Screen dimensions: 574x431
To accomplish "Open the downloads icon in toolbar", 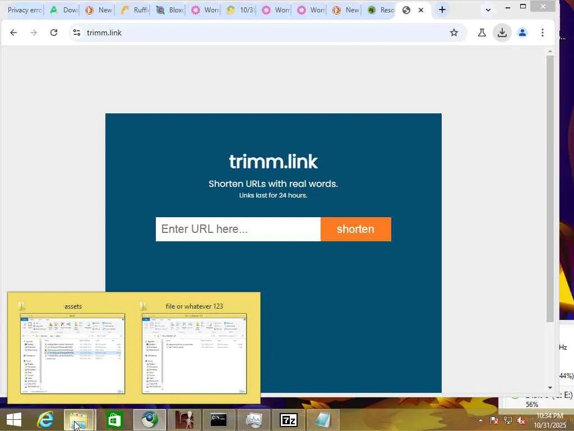I will [502, 33].
